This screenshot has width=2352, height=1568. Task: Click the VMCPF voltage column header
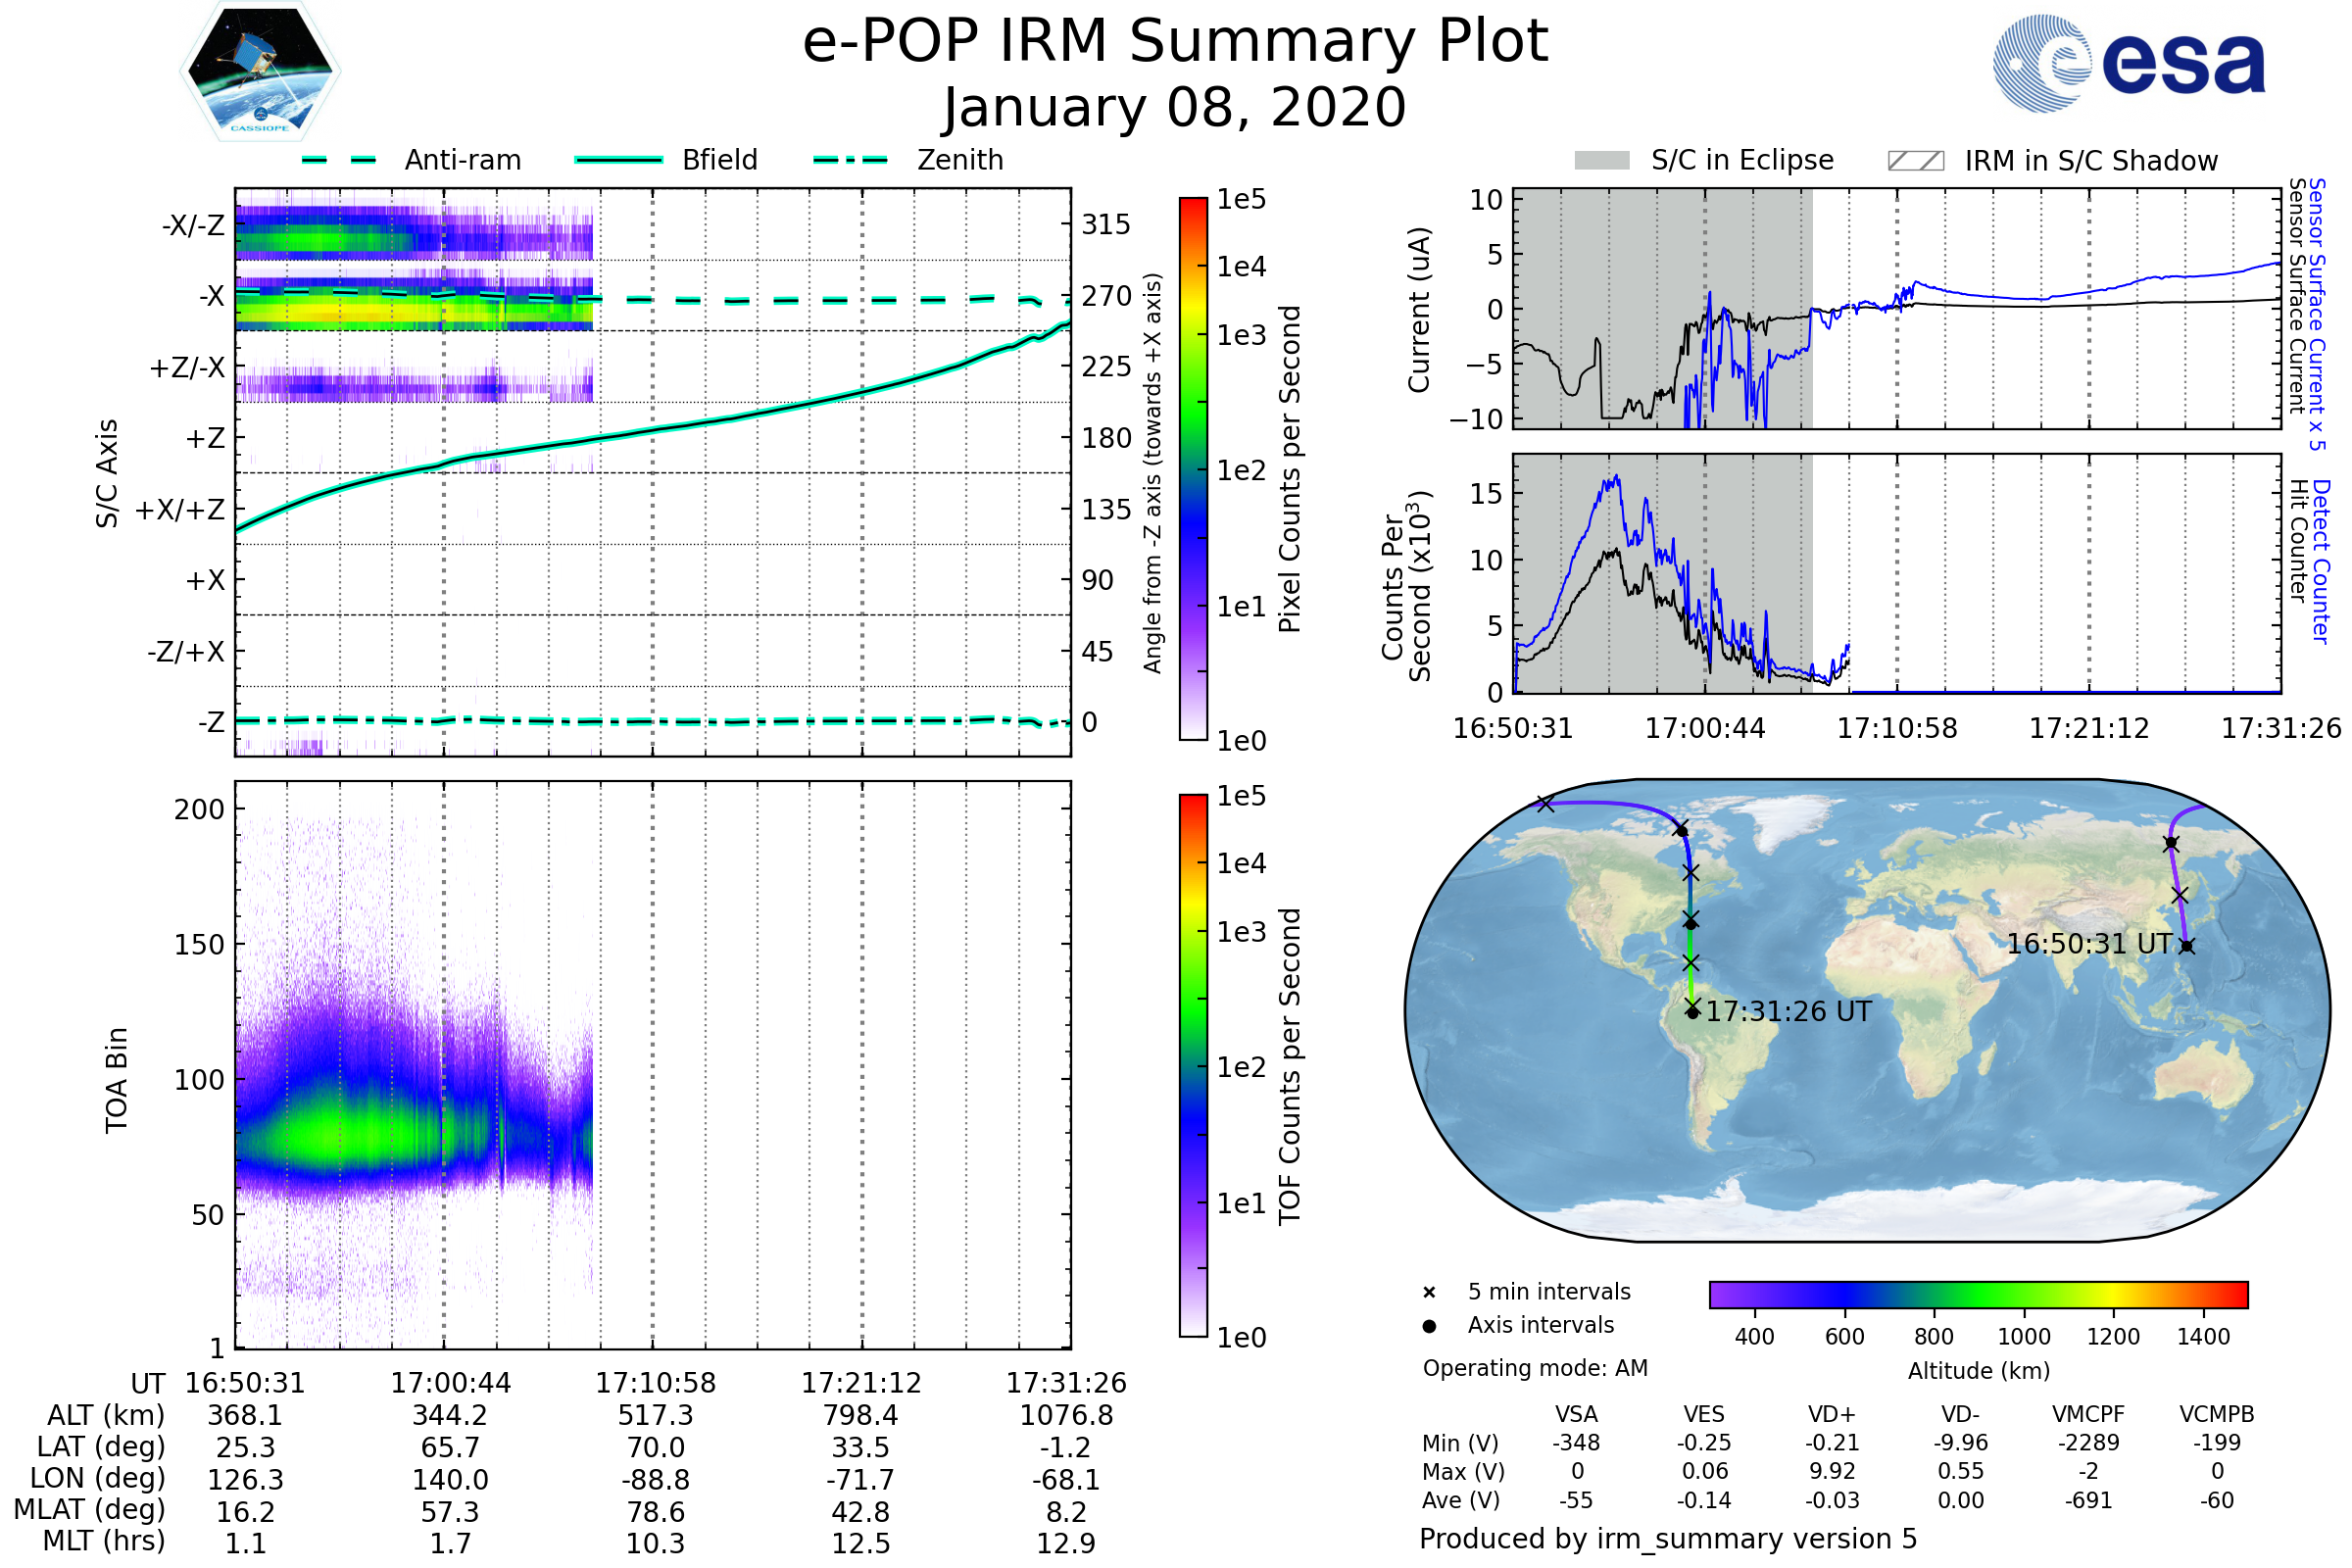coord(2088,1414)
